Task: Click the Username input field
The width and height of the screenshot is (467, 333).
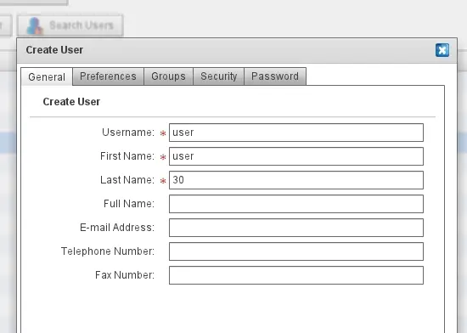Action: pos(296,133)
